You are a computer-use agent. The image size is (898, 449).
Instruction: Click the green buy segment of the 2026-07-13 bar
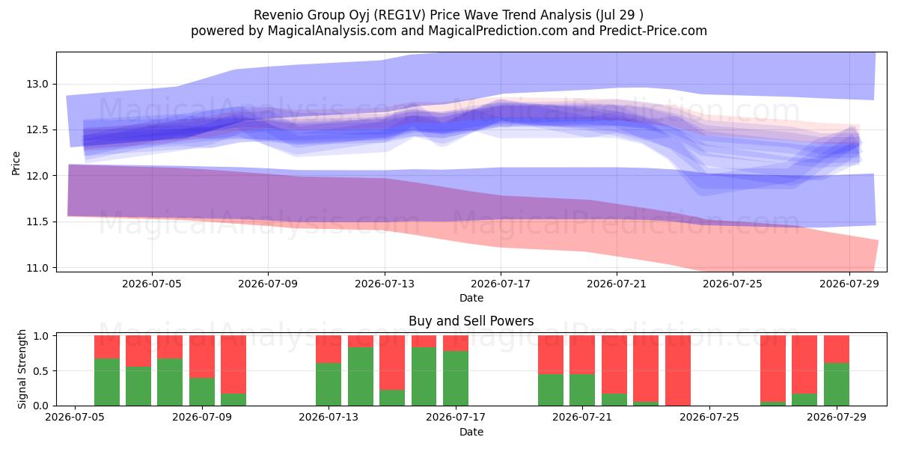coord(329,385)
